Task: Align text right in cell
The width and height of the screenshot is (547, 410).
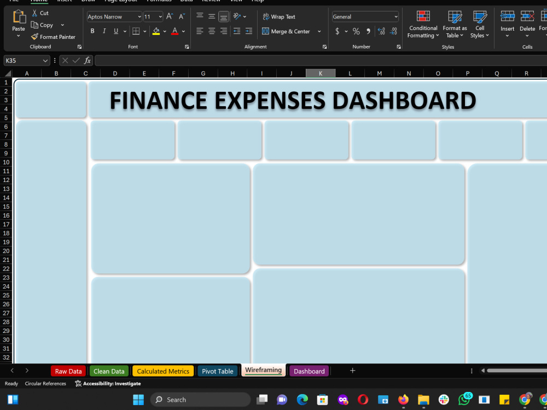Action: [x=224, y=31]
